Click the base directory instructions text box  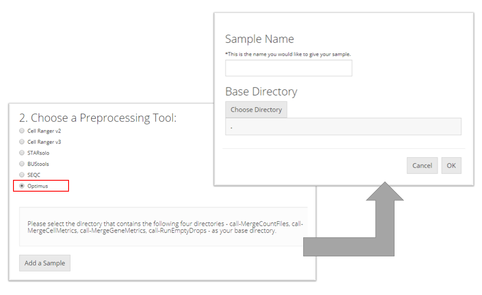pos(164,227)
